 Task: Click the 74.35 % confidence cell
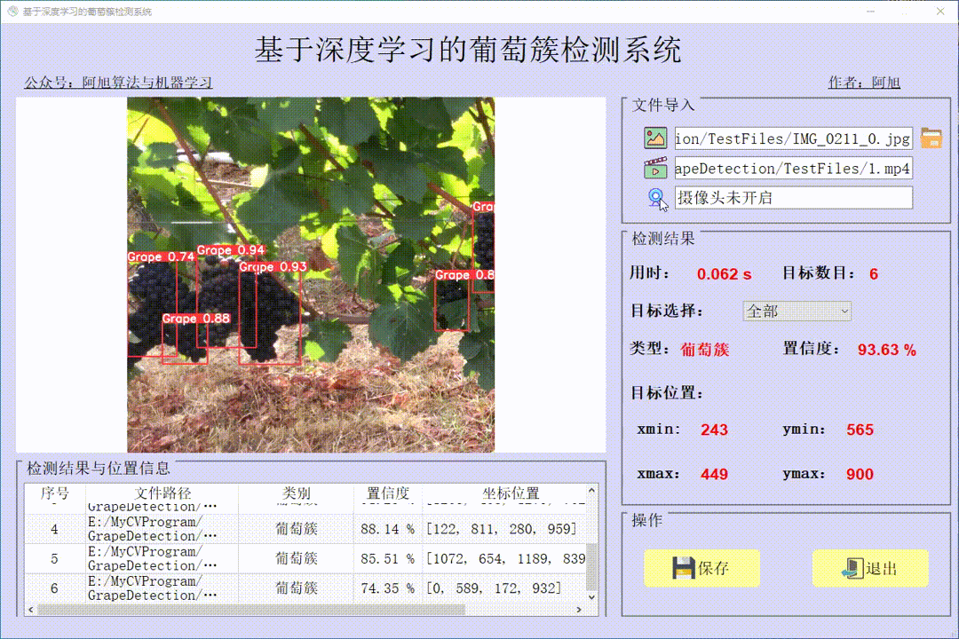coord(387,588)
